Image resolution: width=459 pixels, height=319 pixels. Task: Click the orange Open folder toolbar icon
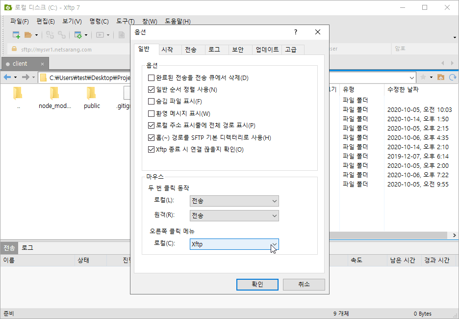28,35
